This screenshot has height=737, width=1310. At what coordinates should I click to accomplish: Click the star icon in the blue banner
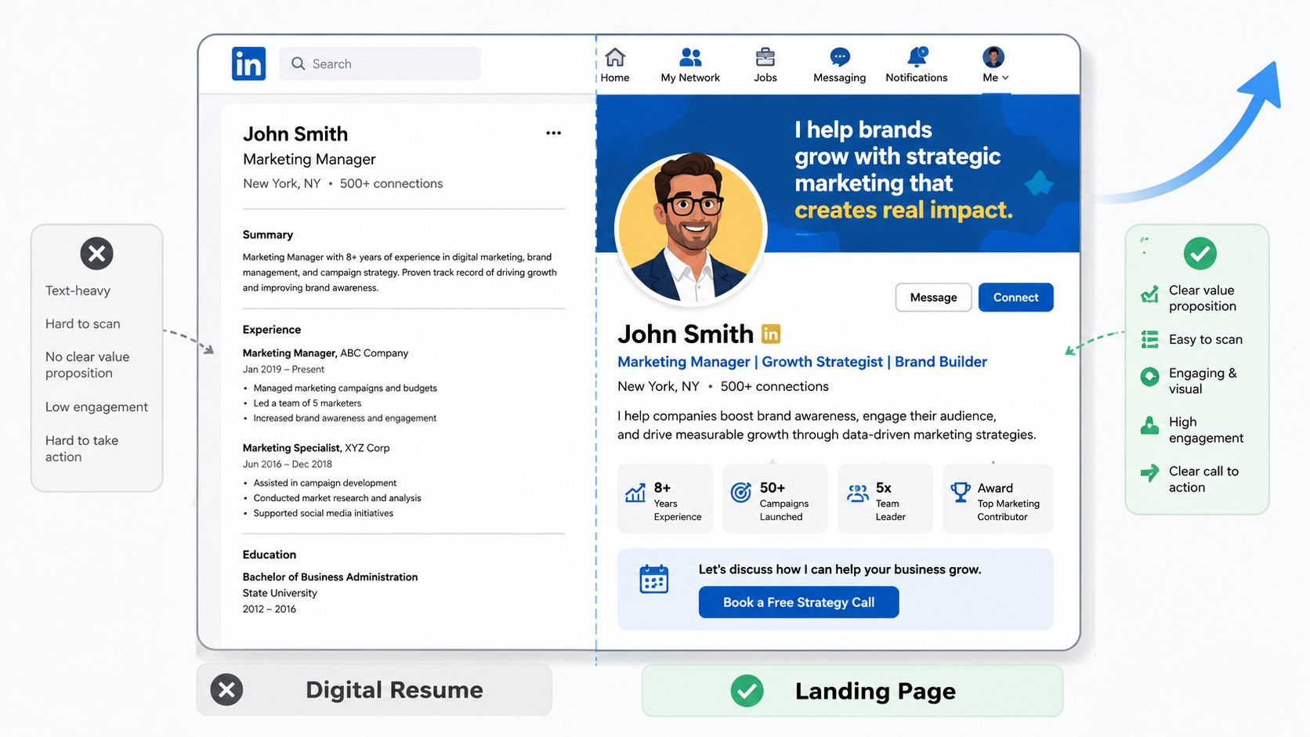point(1039,183)
